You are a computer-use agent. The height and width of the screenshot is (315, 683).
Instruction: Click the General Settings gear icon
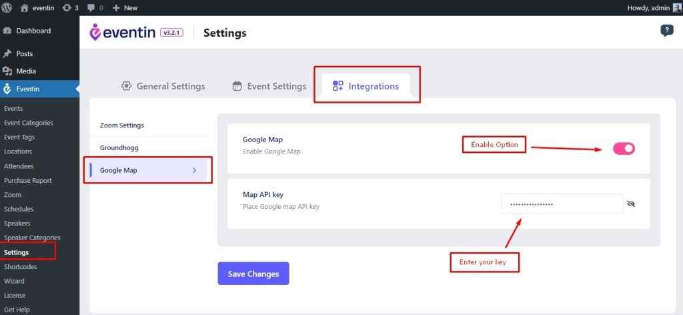[126, 86]
